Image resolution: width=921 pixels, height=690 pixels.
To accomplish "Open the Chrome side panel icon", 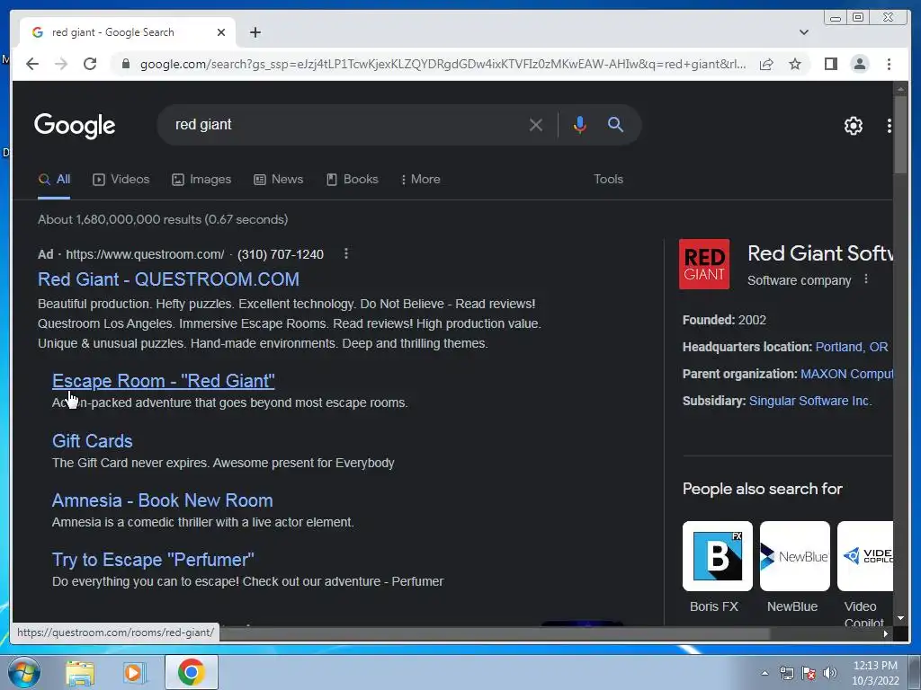I will click(830, 64).
